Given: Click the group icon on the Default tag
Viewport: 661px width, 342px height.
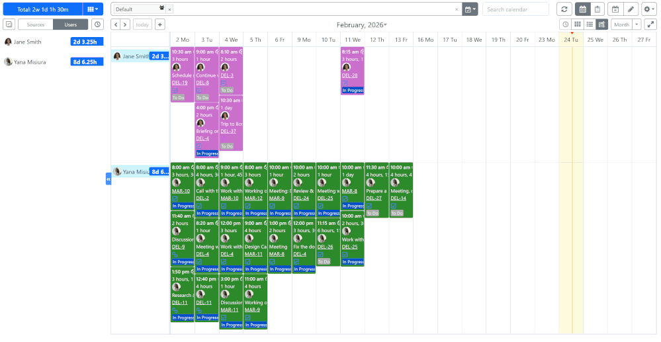Looking at the screenshot, I should click(x=162, y=9).
